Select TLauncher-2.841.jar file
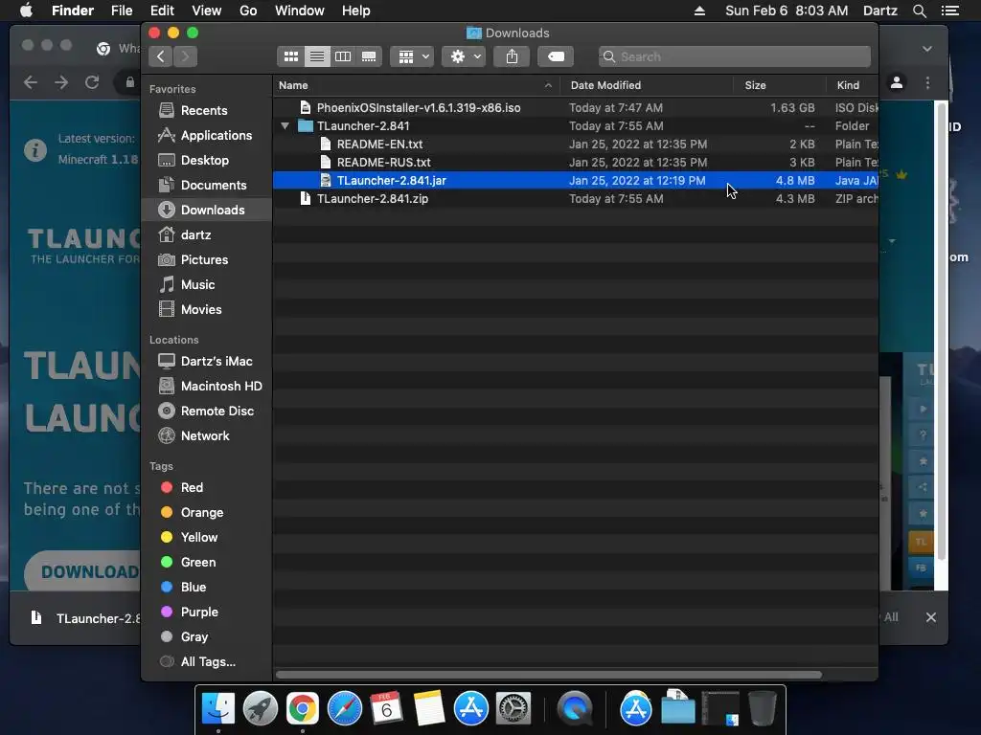This screenshot has height=735, width=981. 576,181
